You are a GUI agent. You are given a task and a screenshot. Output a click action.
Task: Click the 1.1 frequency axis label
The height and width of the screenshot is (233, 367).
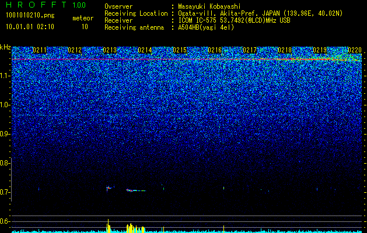[5, 76]
